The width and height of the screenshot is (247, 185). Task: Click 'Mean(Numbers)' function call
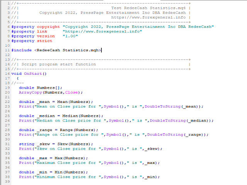[x=74, y=102]
